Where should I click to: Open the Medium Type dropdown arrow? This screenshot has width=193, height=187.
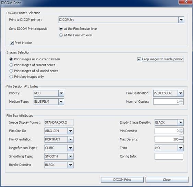coord(61,102)
